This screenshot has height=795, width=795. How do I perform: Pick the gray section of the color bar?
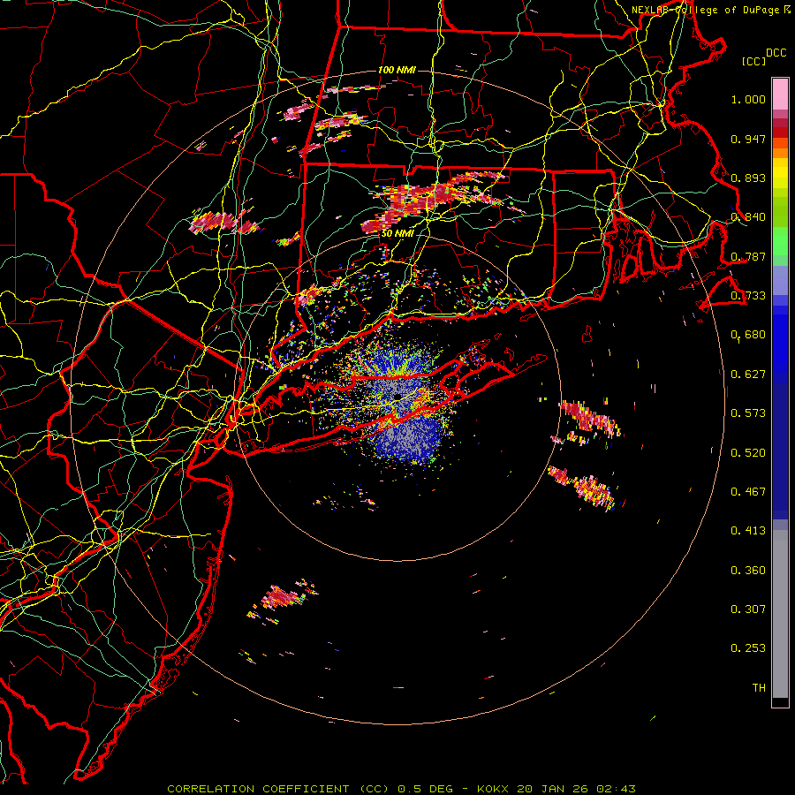pos(780,614)
